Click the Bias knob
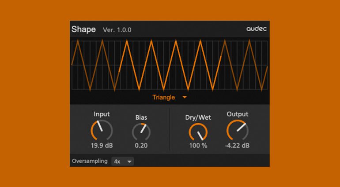 [x=141, y=132]
